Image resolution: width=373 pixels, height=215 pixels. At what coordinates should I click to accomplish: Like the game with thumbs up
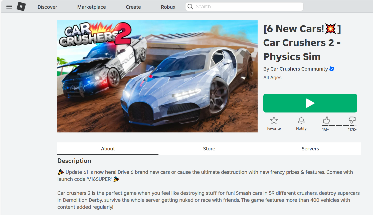coord(326,120)
